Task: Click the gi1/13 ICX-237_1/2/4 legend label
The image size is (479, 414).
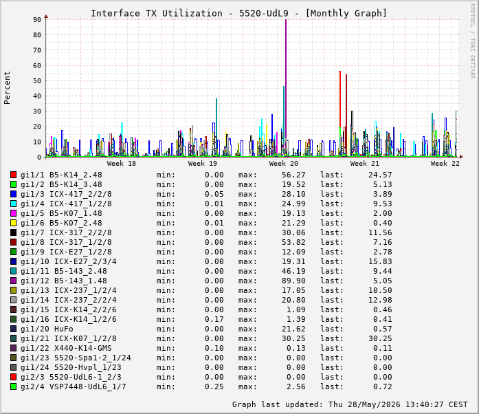Action: [x=69, y=290]
